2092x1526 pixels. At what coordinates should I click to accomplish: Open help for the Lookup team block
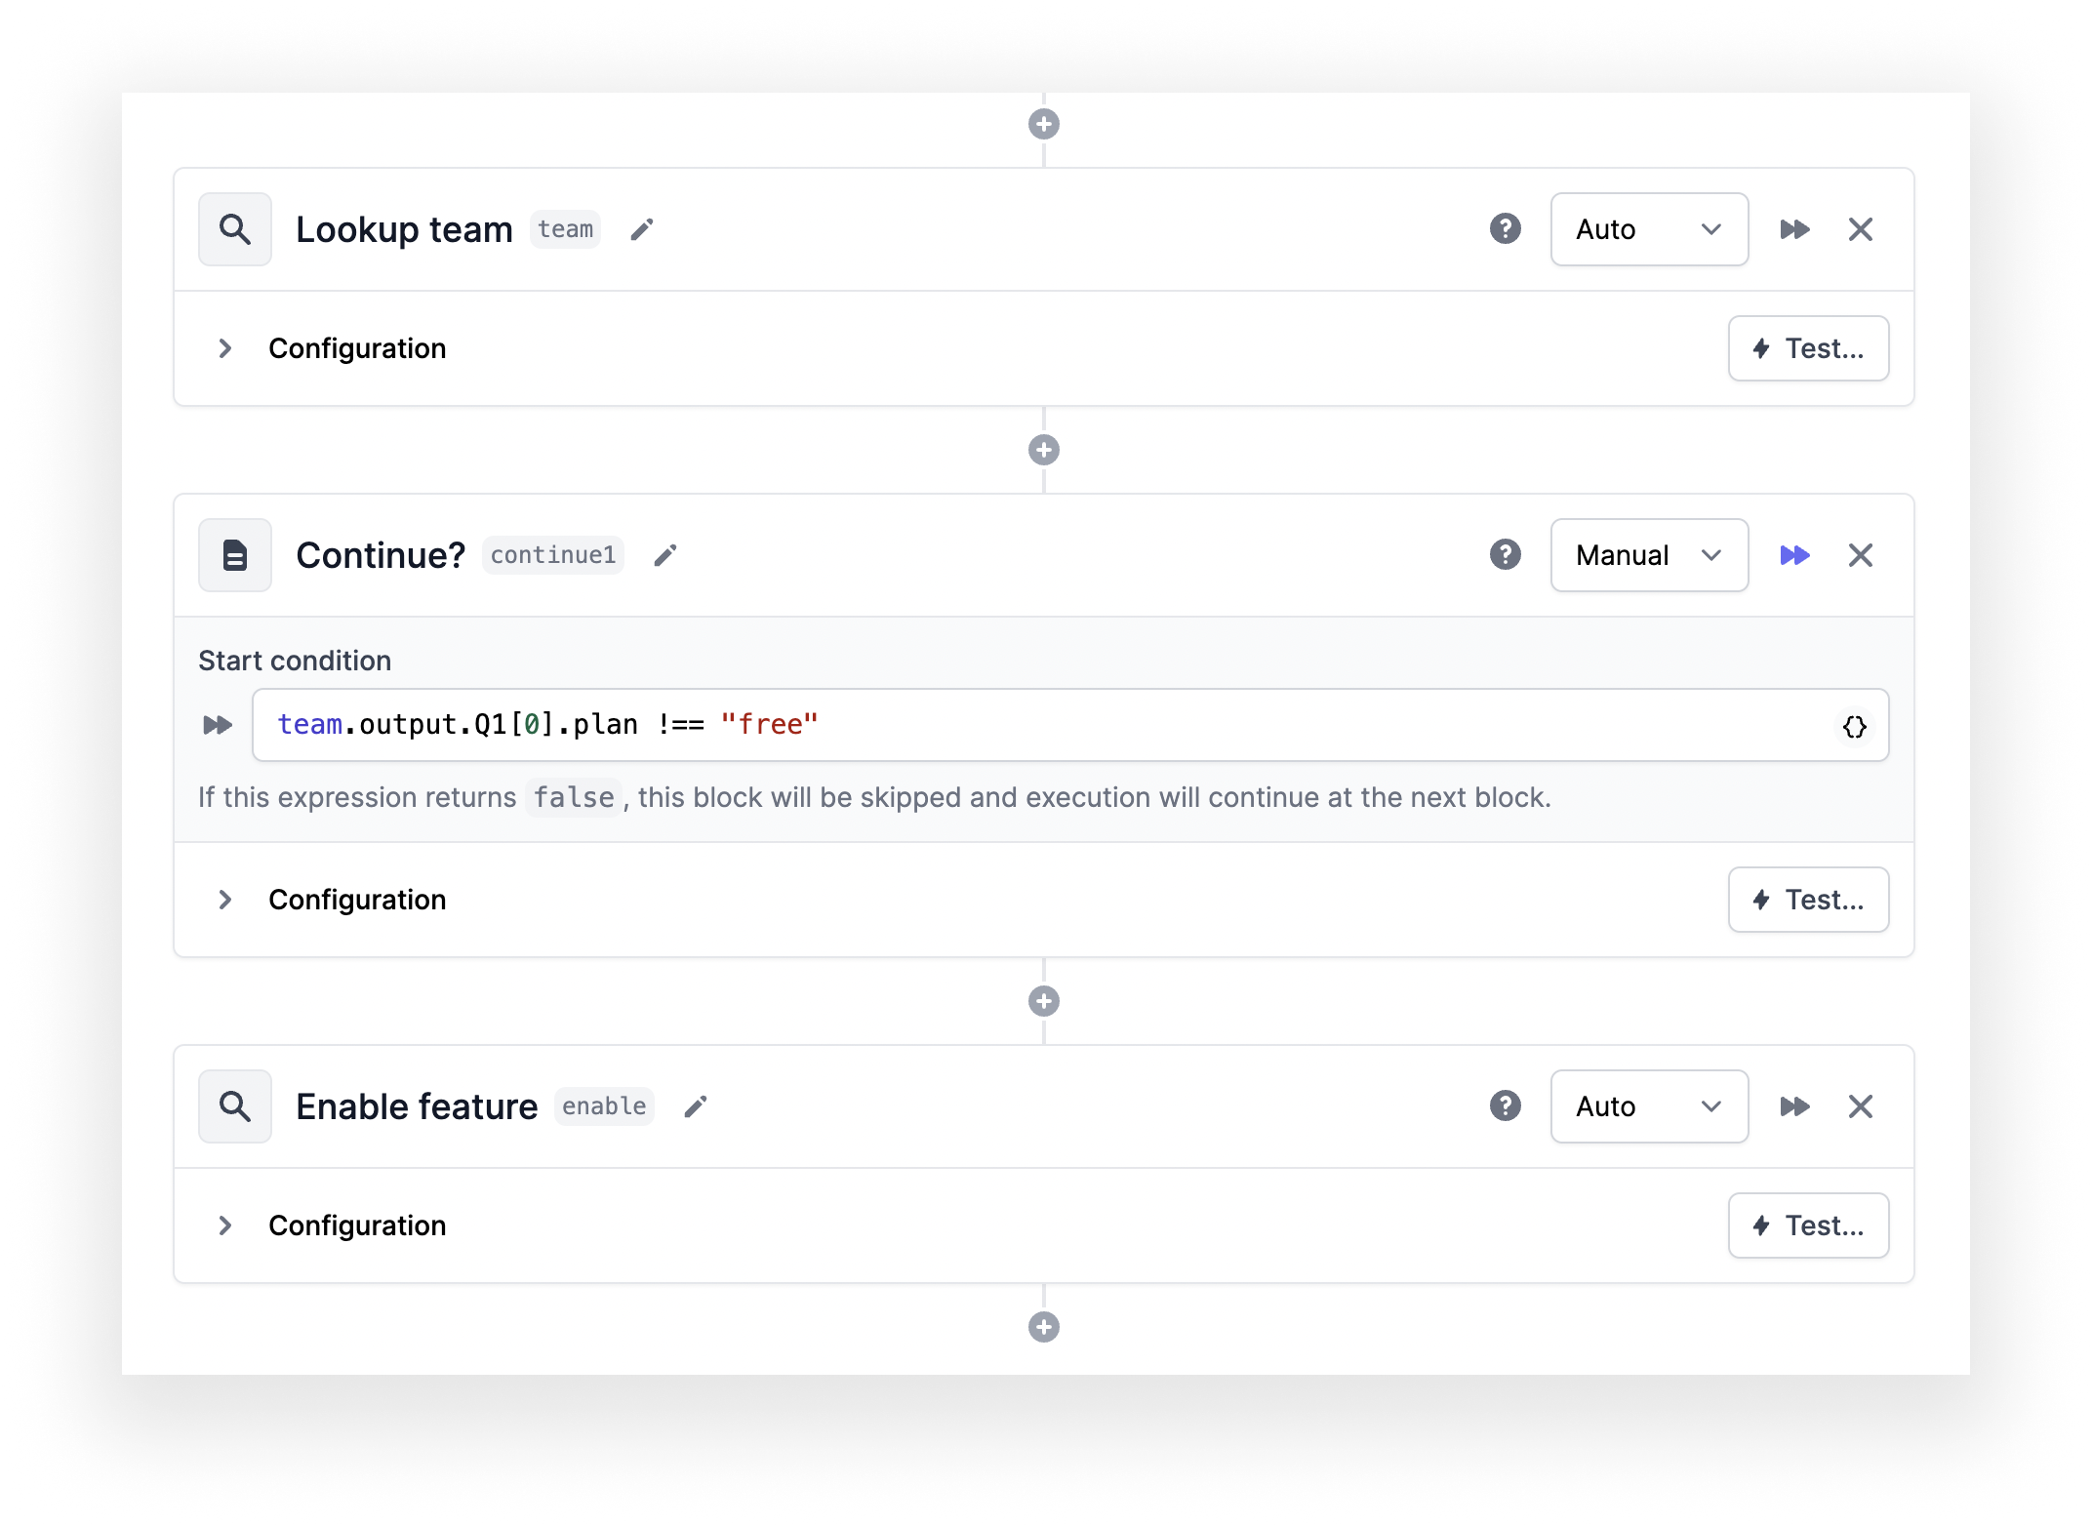1505,228
